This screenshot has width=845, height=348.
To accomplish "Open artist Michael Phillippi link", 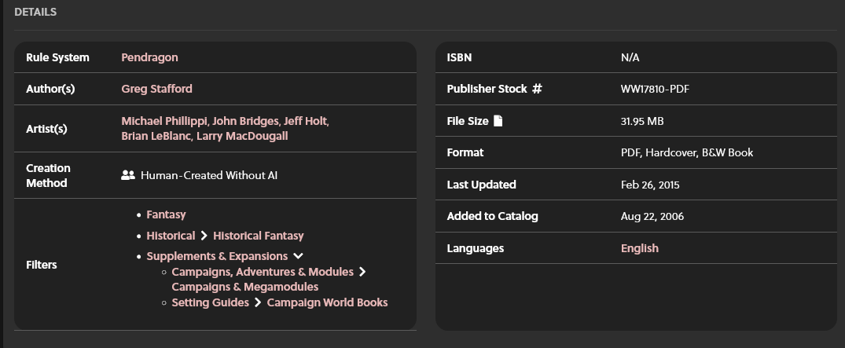I will point(164,121).
